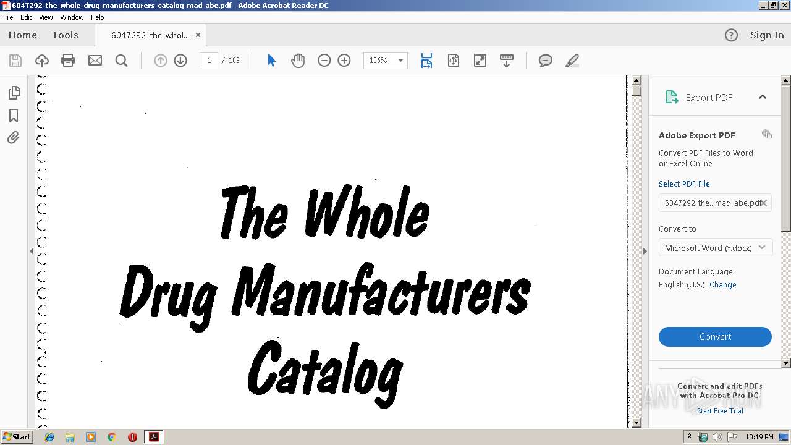791x445 pixels.
Task: Go to previous page arrow
Action: pos(161,61)
